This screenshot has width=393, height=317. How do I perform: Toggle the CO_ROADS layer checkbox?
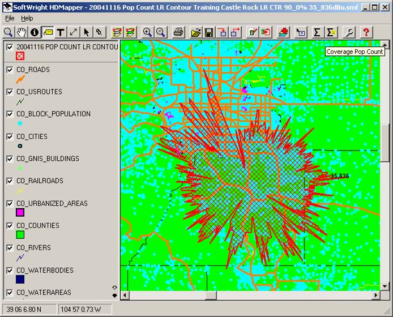coord(10,70)
